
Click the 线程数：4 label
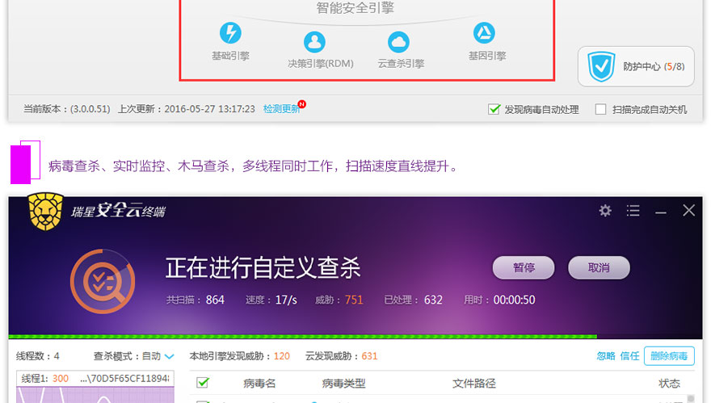(38, 356)
